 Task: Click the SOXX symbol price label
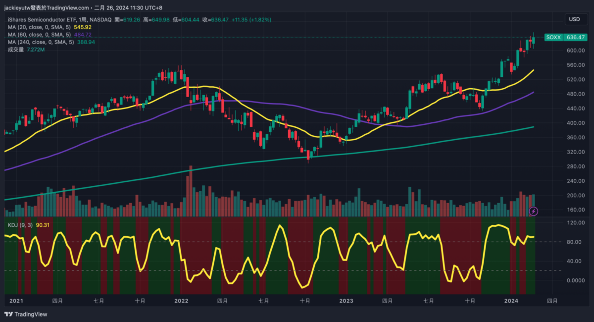pos(553,37)
